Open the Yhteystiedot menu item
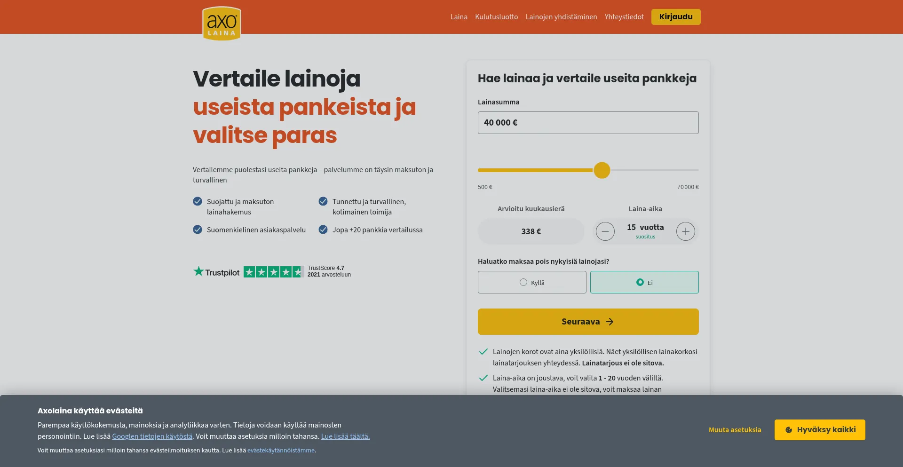903x467 pixels. (x=624, y=17)
